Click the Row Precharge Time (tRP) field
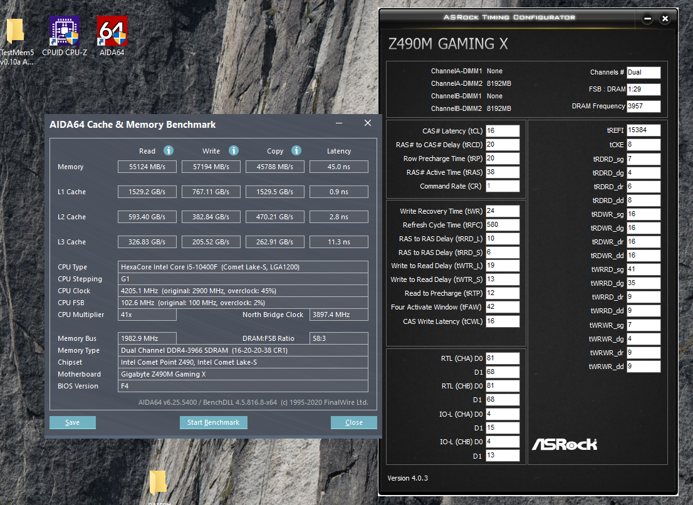The height and width of the screenshot is (505, 693). pos(503,158)
